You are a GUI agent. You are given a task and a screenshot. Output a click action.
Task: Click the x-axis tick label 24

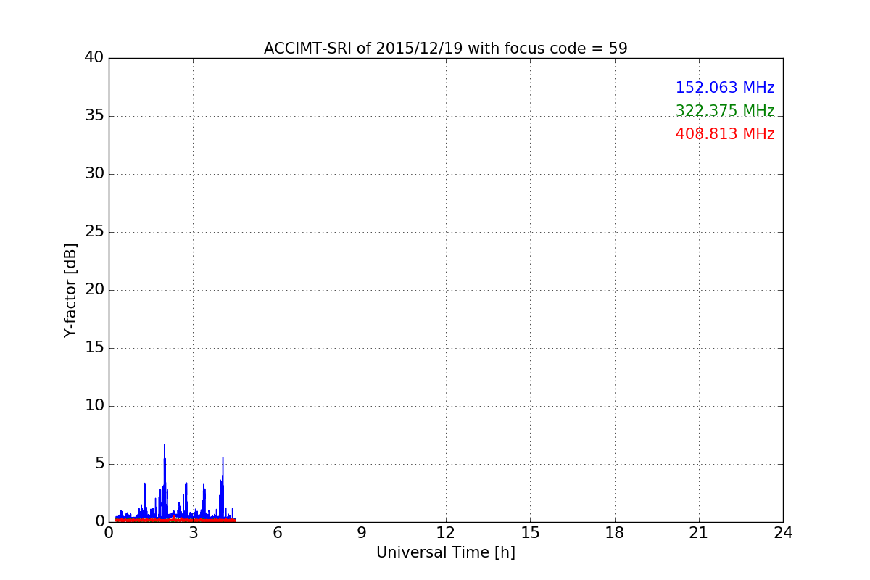783,533
